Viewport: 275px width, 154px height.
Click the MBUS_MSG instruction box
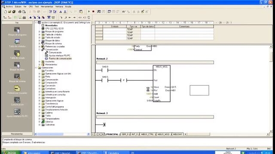pyautogui.click(x=162, y=84)
